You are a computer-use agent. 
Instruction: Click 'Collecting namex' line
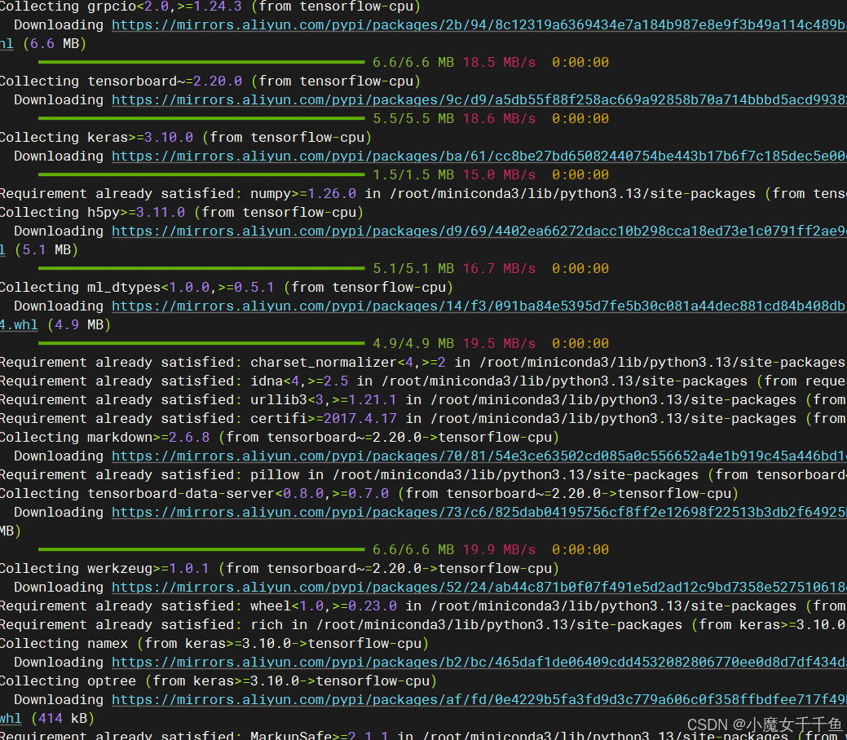(214, 643)
